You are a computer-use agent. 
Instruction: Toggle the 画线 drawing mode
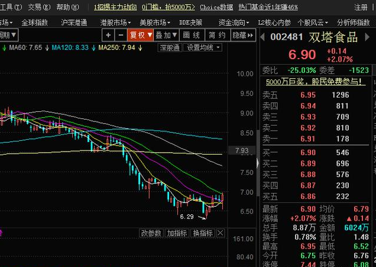[x=191, y=36]
